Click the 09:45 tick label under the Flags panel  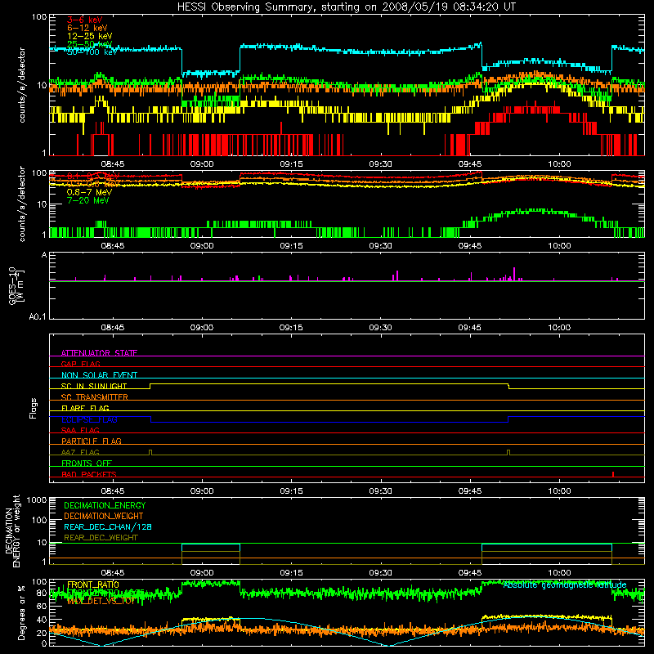click(x=469, y=491)
